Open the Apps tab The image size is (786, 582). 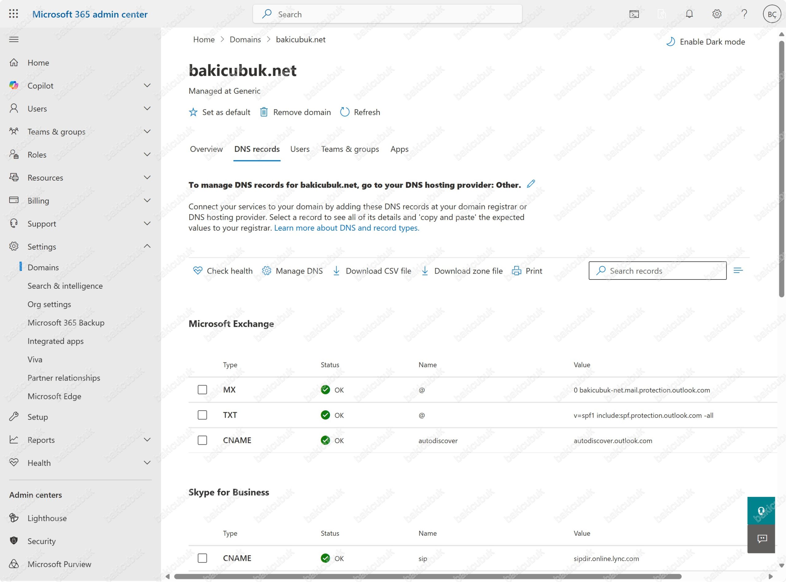399,149
